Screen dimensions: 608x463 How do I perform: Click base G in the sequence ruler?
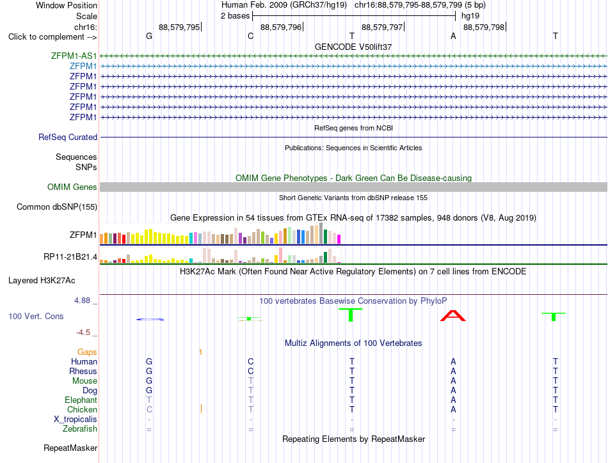click(x=149, y=36)
